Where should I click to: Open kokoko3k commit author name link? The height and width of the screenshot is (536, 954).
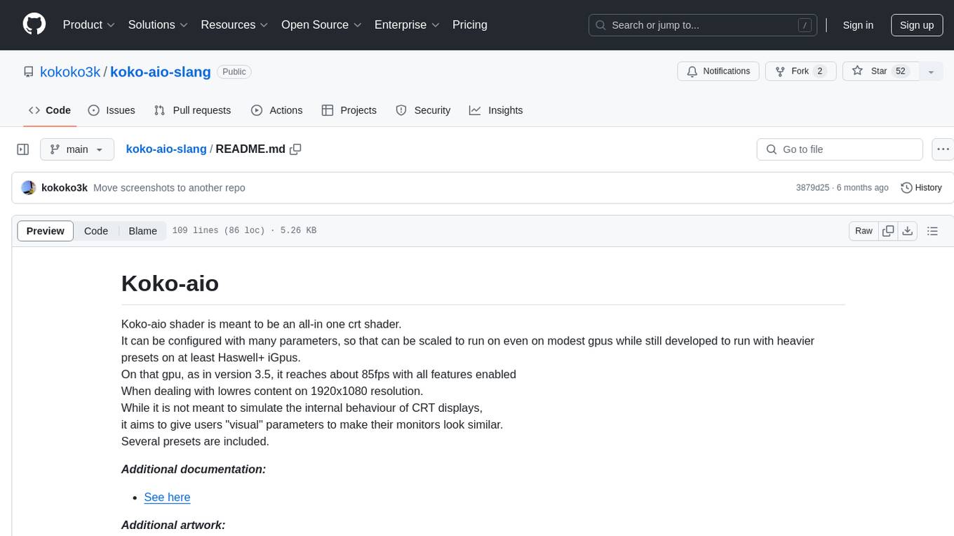tap(65, 187)
